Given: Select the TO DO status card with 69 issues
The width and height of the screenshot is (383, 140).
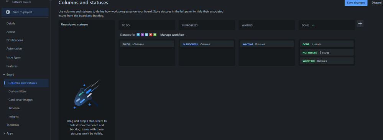Looking at the screenshot, I should 147,44.
